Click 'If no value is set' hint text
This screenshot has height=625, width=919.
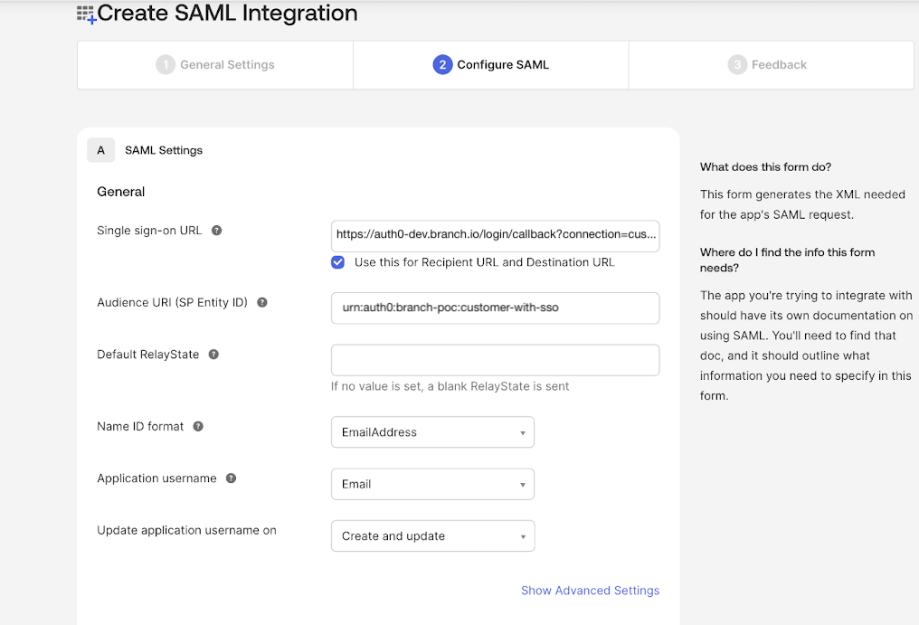pos(450,386)
